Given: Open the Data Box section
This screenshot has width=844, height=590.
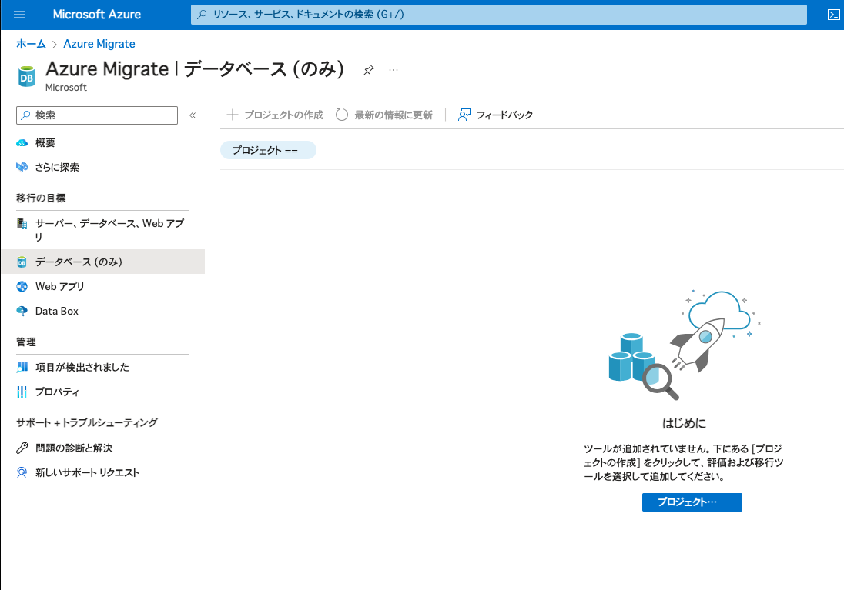Looking at the screenshot, I should click(x=56, y=311).
